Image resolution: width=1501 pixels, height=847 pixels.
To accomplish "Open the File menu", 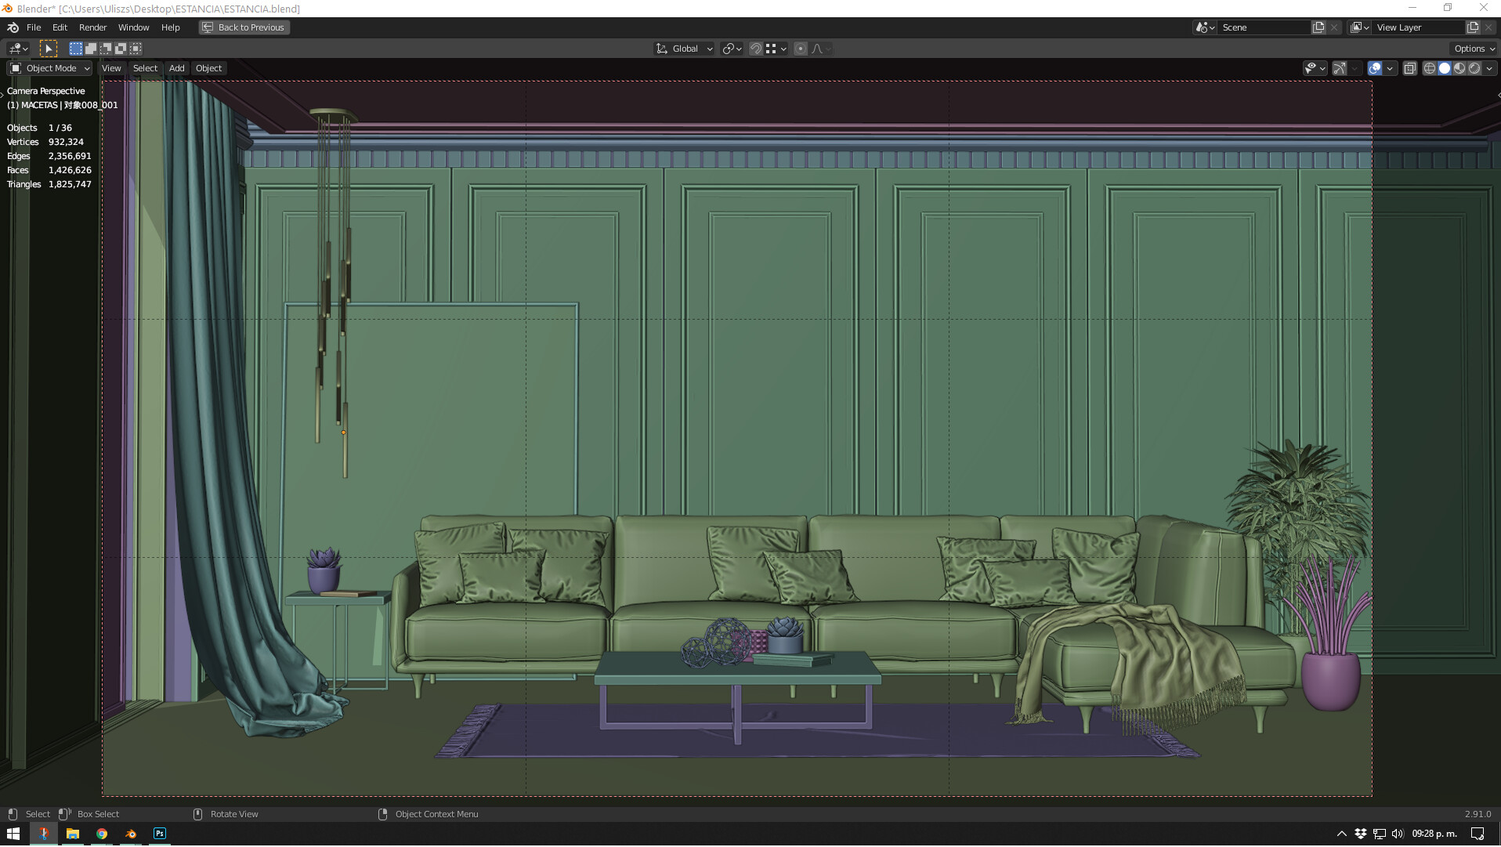I will [x=34, y=27].
